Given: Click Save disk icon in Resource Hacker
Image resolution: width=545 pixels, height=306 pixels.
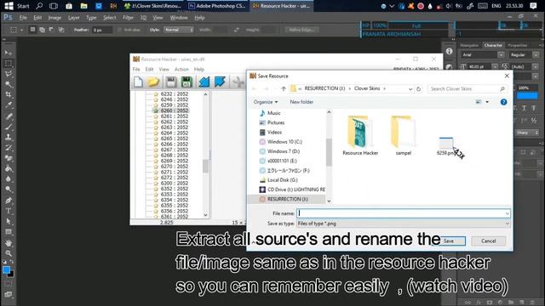Looking at the screenshot, I should (170, 82).
